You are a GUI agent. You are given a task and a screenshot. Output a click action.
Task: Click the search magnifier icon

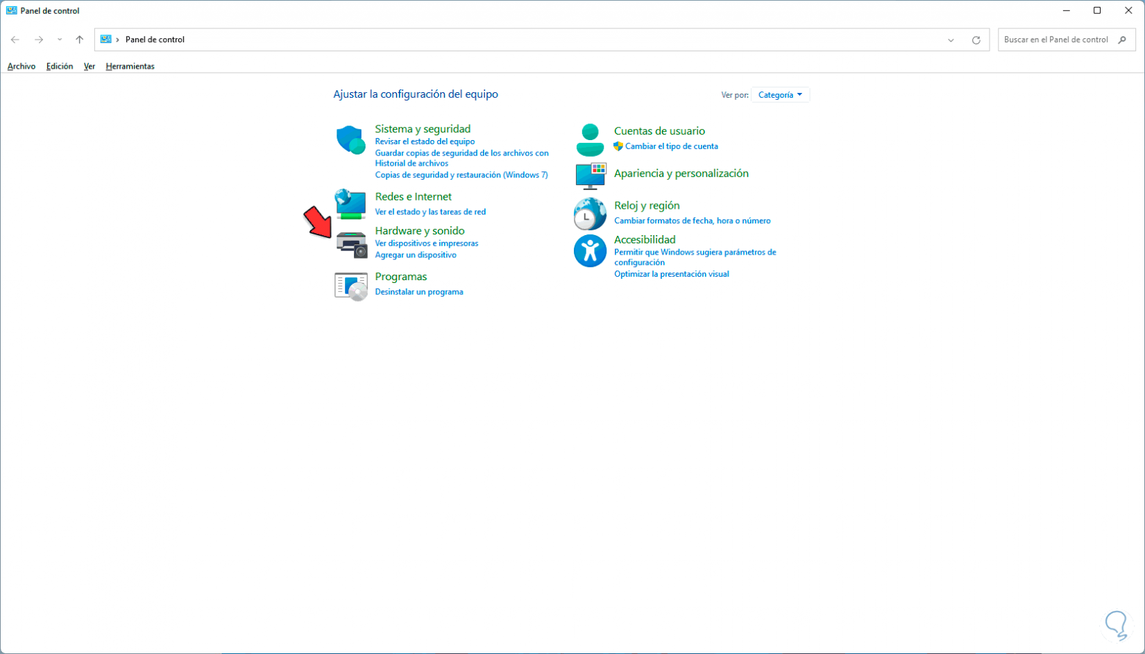click(1122, 40)
